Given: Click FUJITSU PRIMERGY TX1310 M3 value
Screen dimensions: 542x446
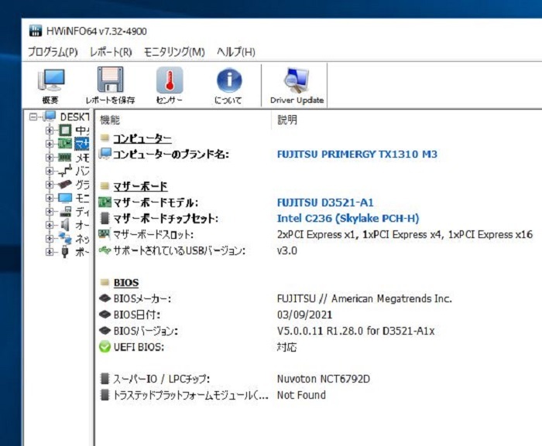Looking at the screenshot, I should [x=357, y=154].
